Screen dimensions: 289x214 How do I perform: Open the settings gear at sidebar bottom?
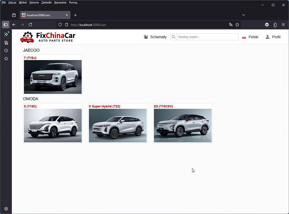6,209
